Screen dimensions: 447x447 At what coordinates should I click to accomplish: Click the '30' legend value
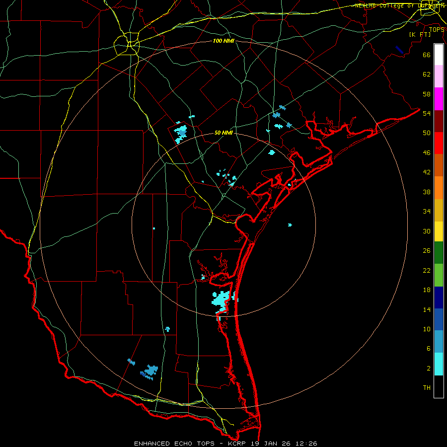click(x=427, y=231)
